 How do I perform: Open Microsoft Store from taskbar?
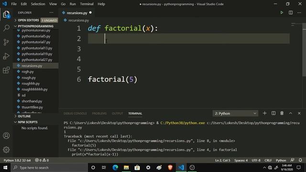(137, 168)
